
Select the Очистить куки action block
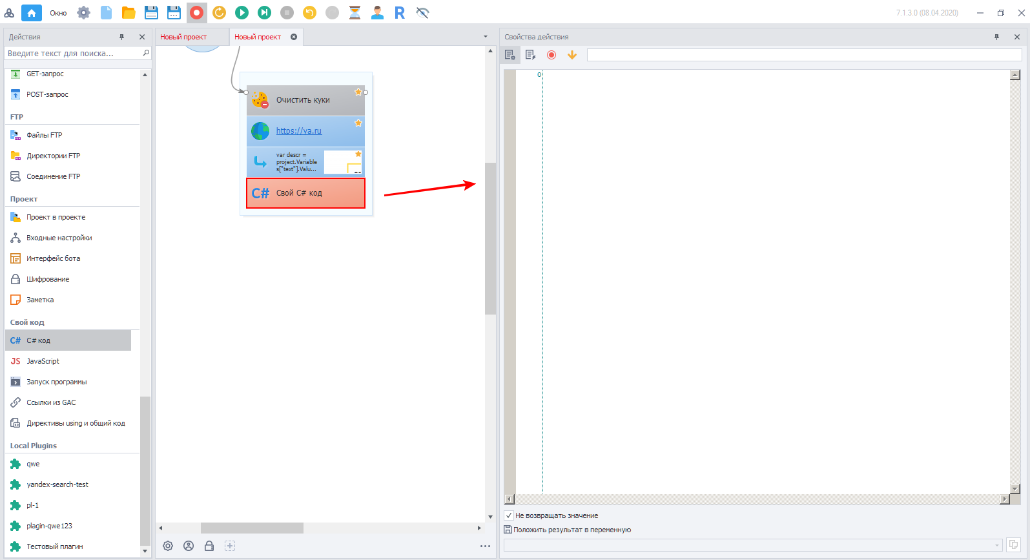point(305,100)
